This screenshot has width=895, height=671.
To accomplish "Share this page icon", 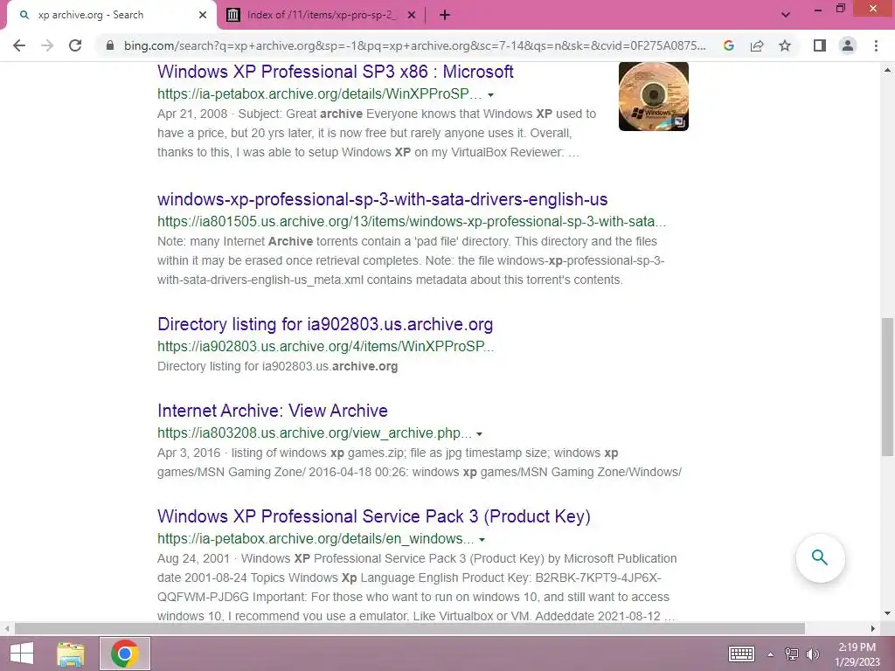I will 757,45.
